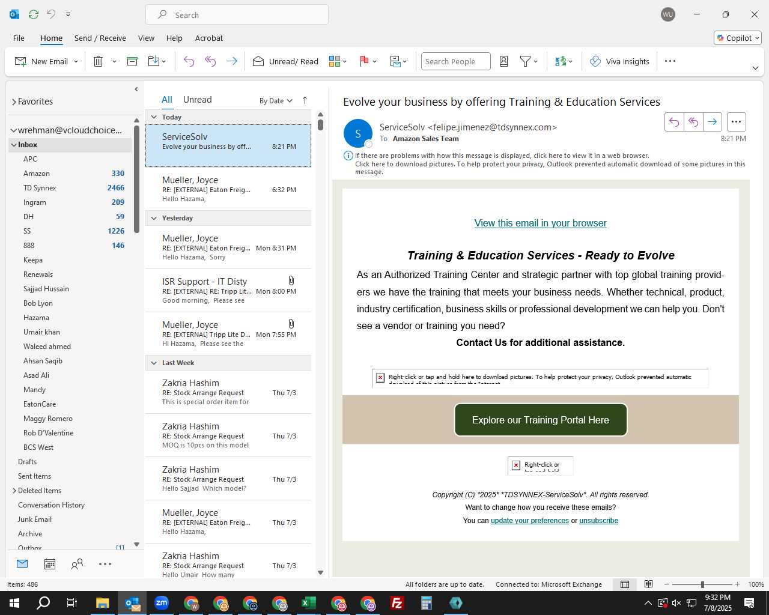Image resolution: width=769 pixels, height=615 pixels.
Task: Switch to Calendar view in navigation bar
Action: [x=50, y=564]
